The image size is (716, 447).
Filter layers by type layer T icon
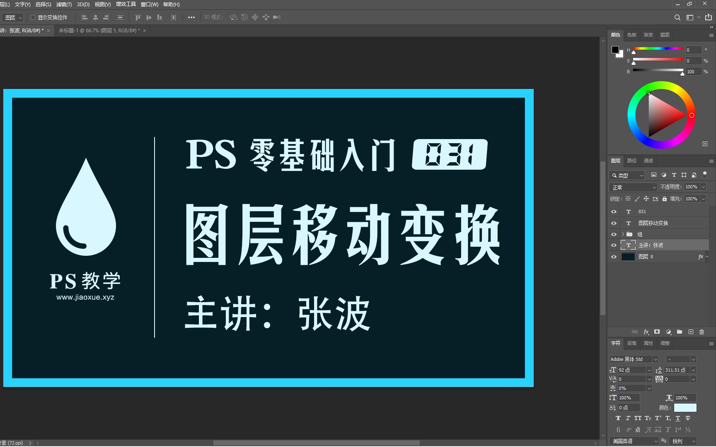click(674, 175)
